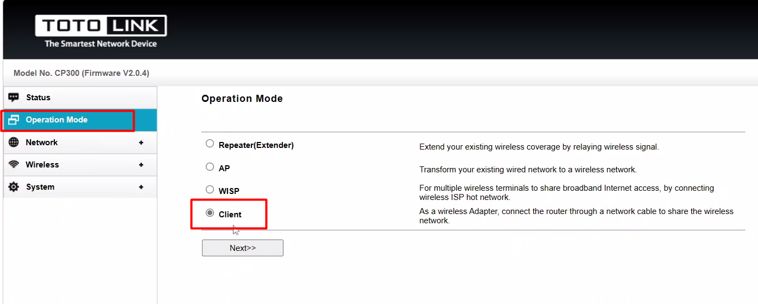Open the Wireless menu item
This screenshot has width=758, height=304.
tap(80, 165)
